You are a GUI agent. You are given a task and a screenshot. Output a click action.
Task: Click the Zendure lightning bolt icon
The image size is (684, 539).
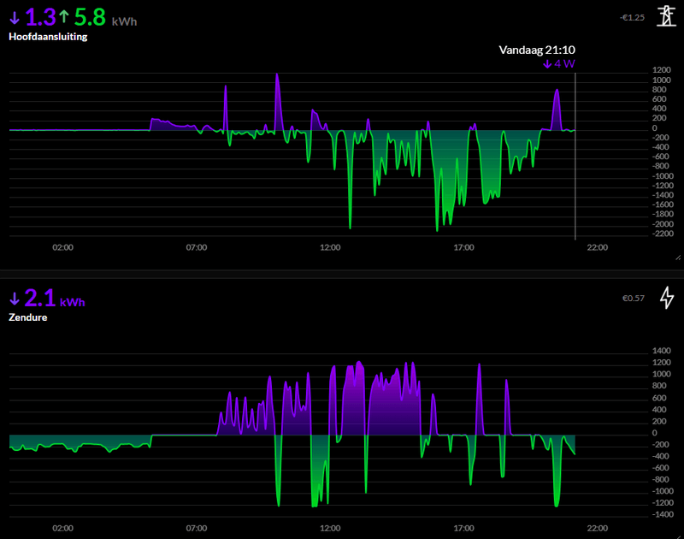[667, 298]
